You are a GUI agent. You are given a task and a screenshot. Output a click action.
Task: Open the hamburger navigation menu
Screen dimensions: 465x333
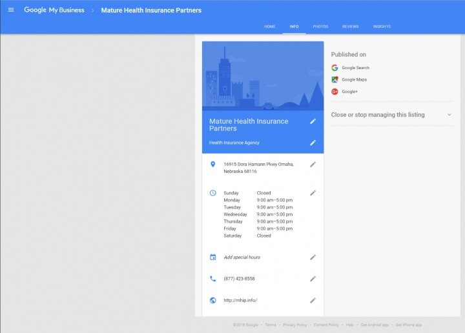pyautogui.click(x=11, y=10)
